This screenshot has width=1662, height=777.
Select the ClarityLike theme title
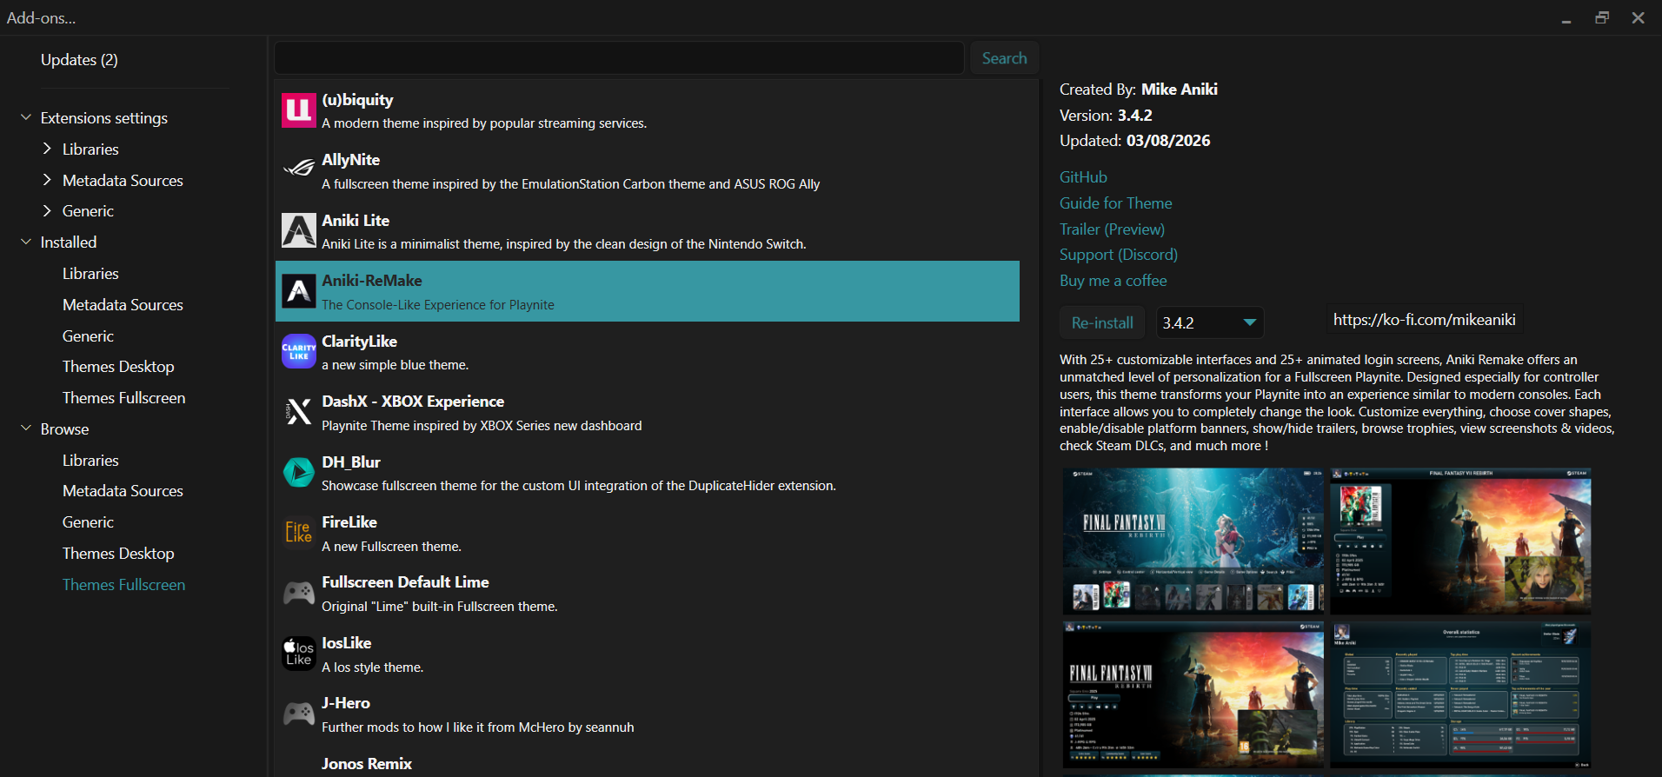(360, 342)
